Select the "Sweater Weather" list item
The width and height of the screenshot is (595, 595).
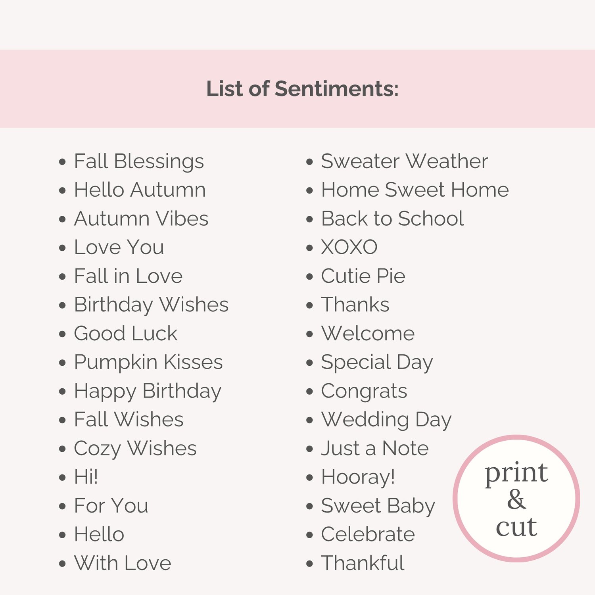pos(404,161)
